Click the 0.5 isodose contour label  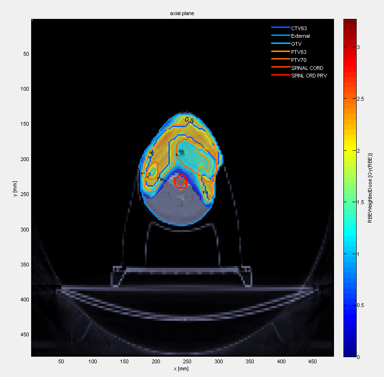point(189,120)
